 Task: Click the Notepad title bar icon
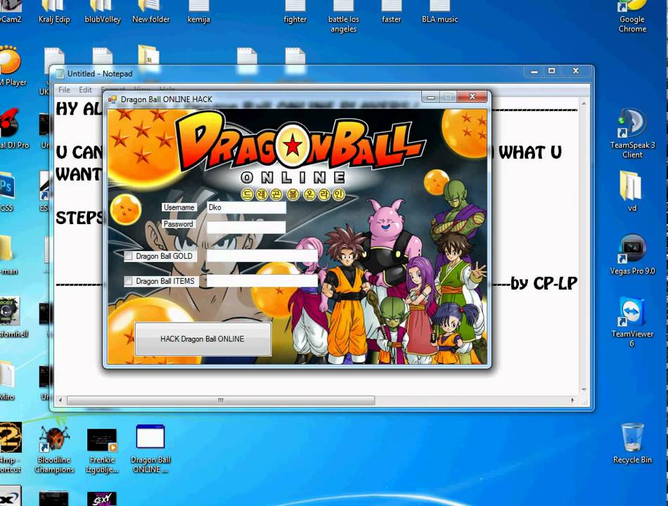click(60, 74)
